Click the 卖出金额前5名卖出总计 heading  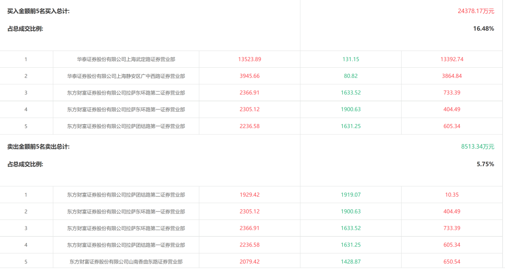pos(38,147)
